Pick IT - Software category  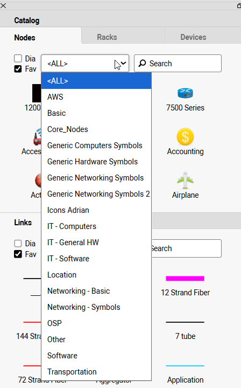click(x=96, y=259)
